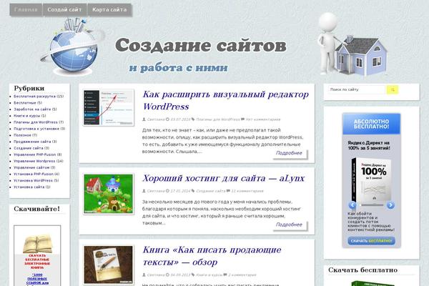Screen dimensions: 429x286
Task: Open post title Как расширить визуальный редактор WordPress
Action: pyautogui.click(x=226, y=100)
